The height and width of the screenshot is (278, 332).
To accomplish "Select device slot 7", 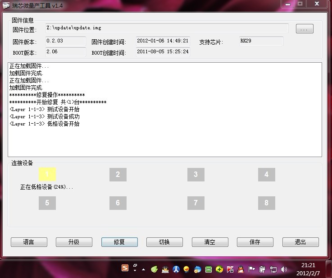I will [x=196, y=203].
